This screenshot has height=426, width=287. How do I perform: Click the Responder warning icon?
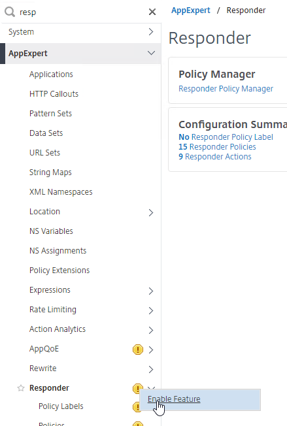tap(137, 388)
